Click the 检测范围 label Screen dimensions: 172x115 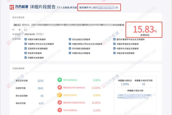click(17, 39)
